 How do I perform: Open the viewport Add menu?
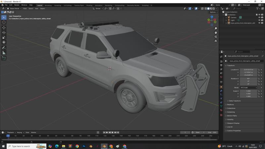pos(36,9)
